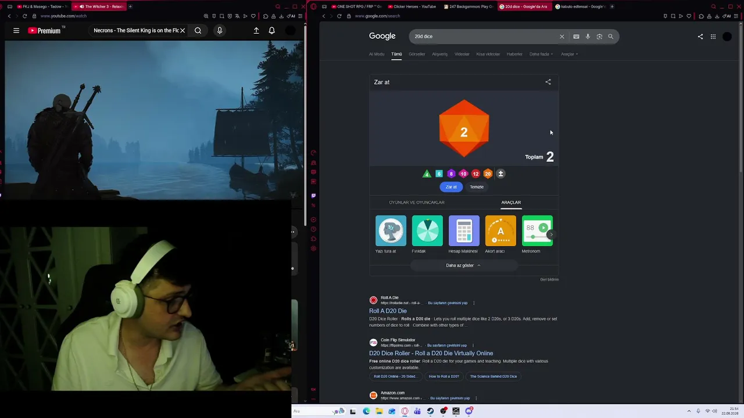Click Google page share icon

click(700, 37)
